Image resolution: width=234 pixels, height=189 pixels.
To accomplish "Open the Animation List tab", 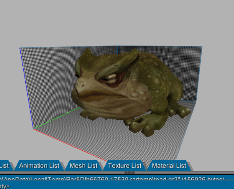I will (39, 166).
